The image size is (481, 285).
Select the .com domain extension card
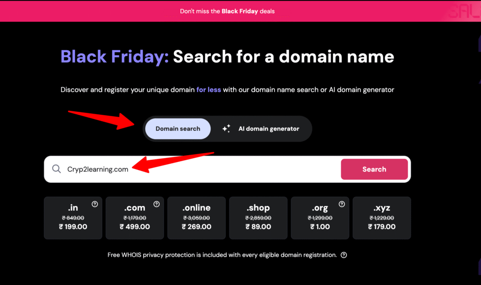(x=135, y=218)
